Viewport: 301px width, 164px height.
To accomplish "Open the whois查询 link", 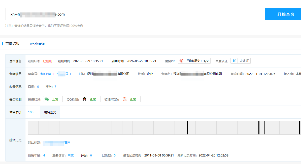I will pos(37,44).
